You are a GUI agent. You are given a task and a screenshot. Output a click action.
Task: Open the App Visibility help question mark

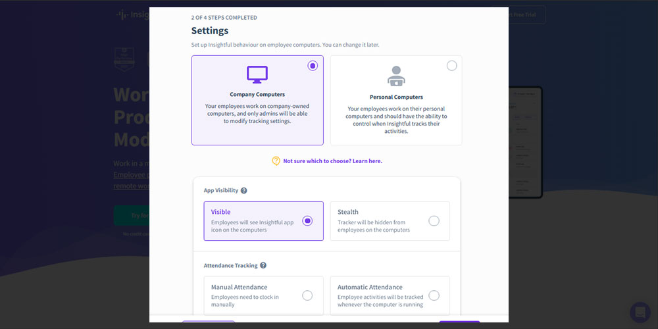(244, 191)
